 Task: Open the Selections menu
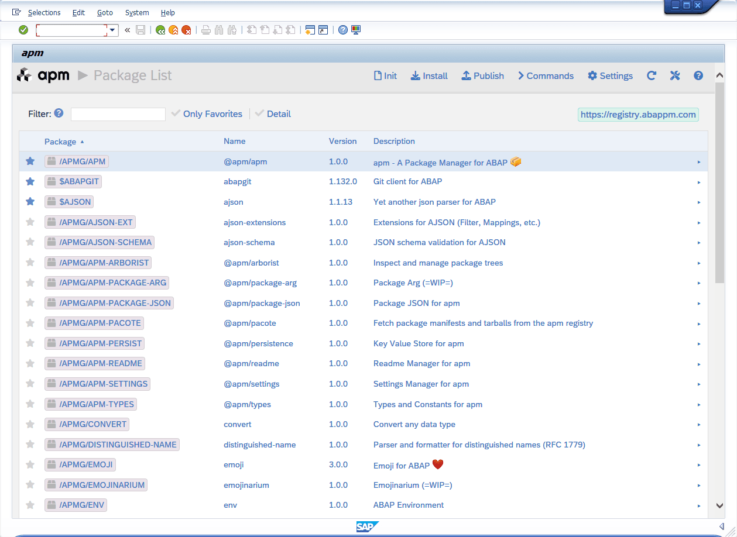point(44,12)
